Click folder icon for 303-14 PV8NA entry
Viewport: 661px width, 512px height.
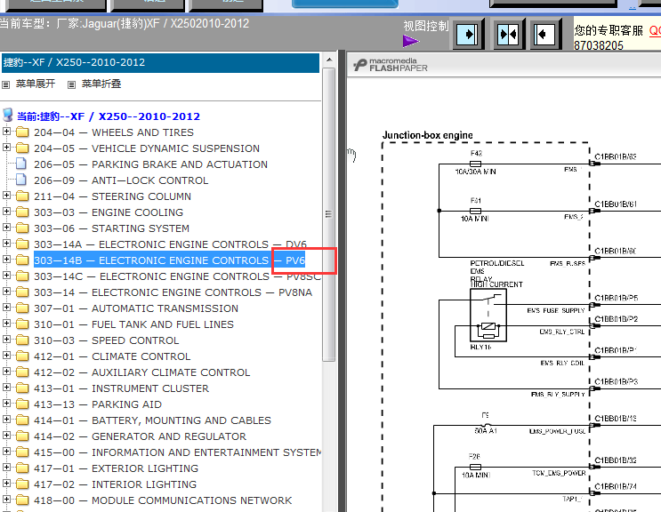pyautogui.click(x=22, y=292)
